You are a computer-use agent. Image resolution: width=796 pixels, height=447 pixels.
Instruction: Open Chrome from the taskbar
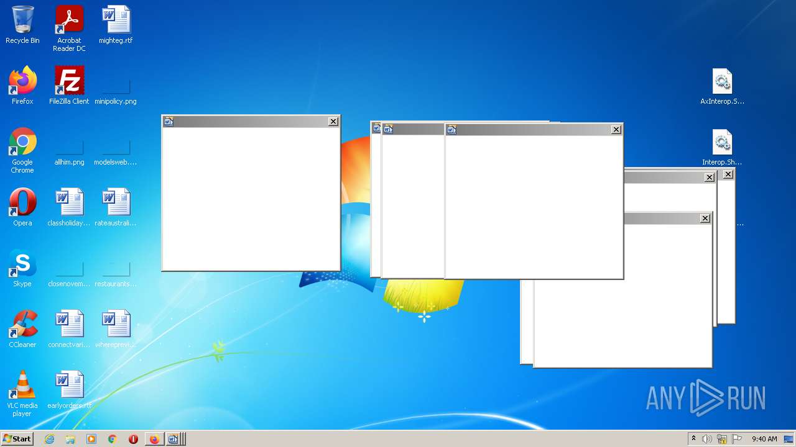[x=113, y=439]
